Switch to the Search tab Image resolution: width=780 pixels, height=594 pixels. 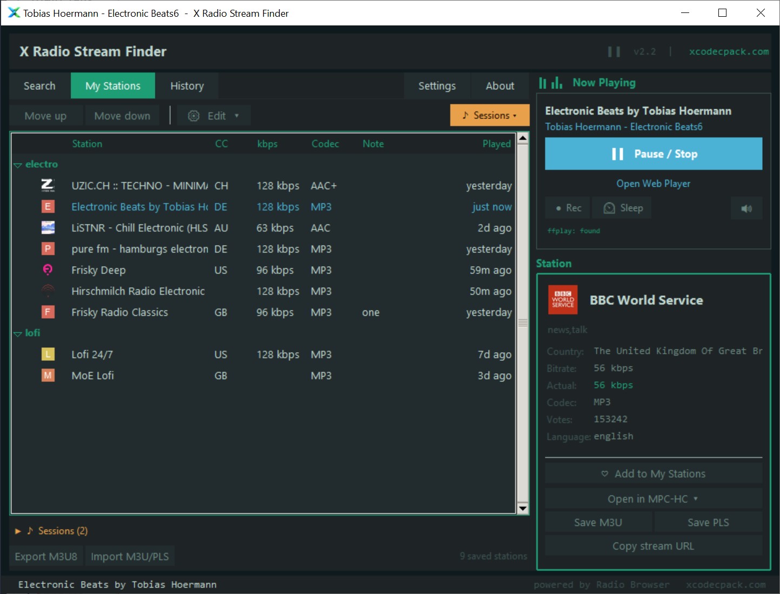pos(39,85)
